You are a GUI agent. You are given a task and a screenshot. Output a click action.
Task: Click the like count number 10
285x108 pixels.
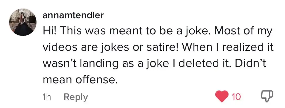coord(236,97)
